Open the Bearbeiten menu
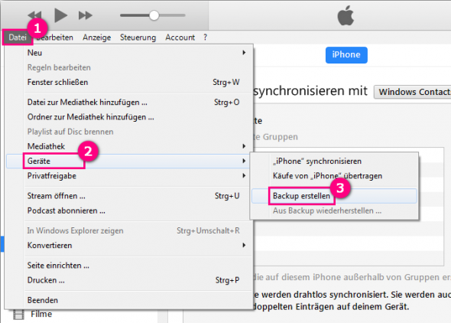The height and width of the screenshot is (323, 451). click(54, 38)
